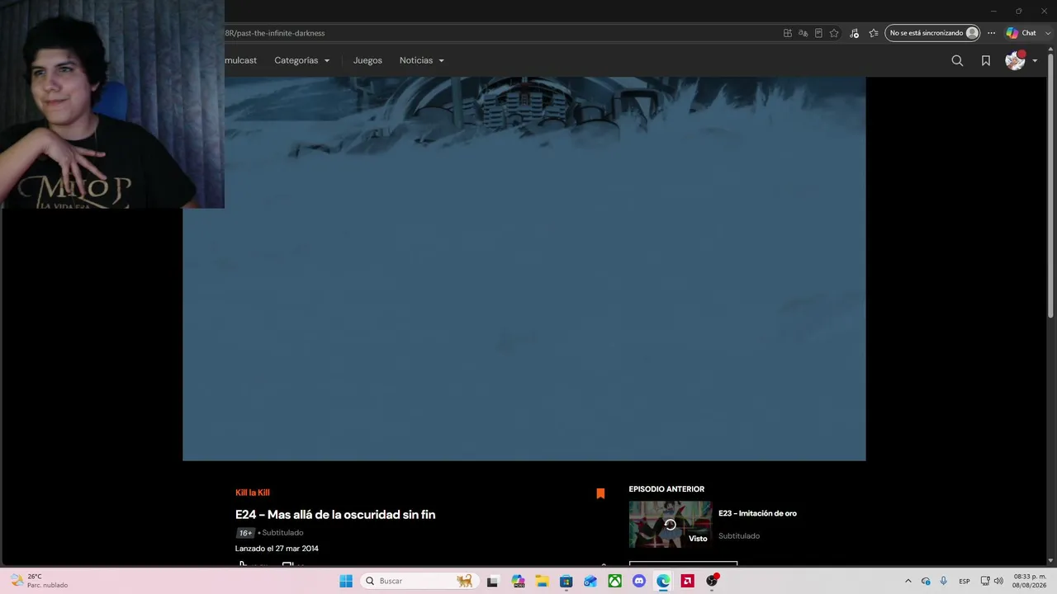Click the Kill la Kill series link
1057x594 pixels.
pos(253,493)
